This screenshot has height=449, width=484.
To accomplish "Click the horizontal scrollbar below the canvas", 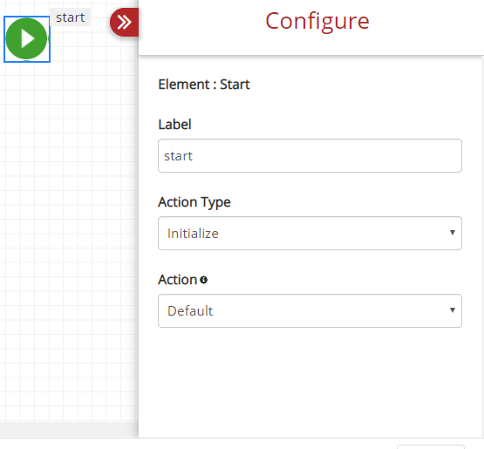I will (x=69, y=429).
